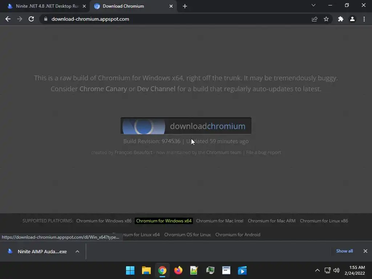Select Chromium for Mac ARM platform
The width and height of the screenshot is (372, 279).
272,221
